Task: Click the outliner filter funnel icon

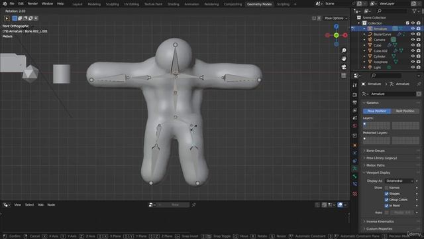Action: click(414, 11)
